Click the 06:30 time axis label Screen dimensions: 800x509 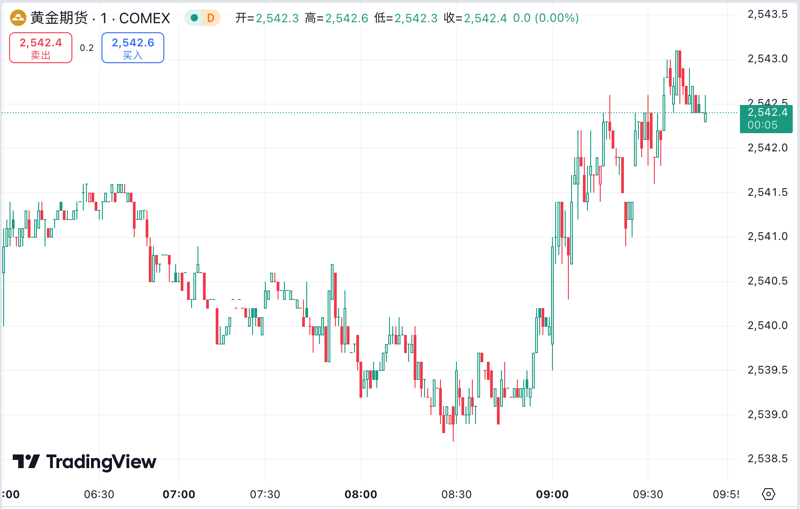[99, 494]
